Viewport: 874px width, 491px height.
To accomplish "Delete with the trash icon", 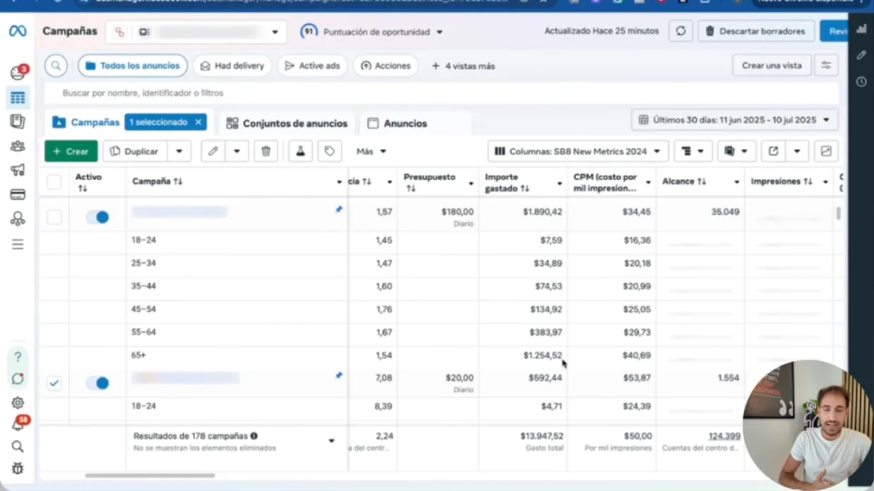I will tap(265, 151).
